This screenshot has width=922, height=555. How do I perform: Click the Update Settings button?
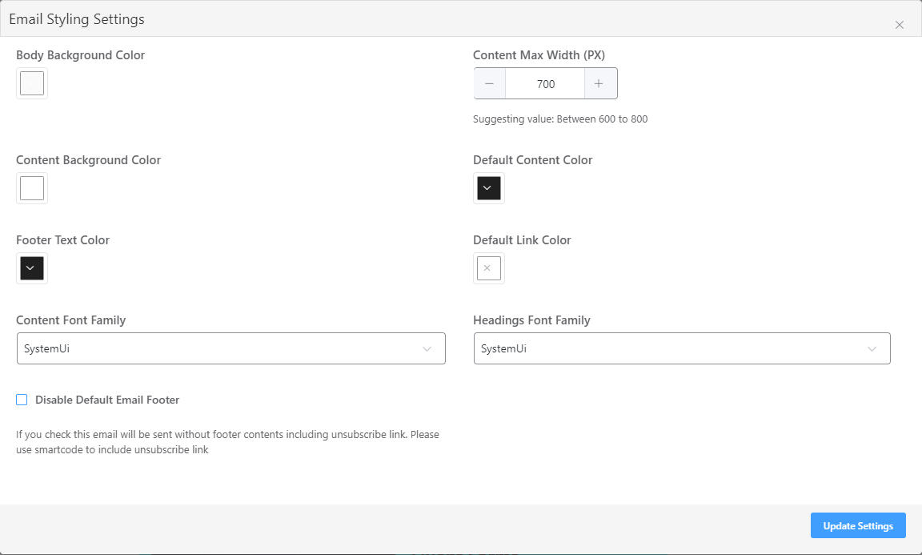858,526
